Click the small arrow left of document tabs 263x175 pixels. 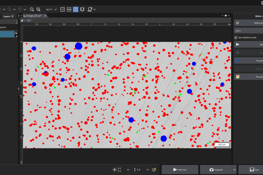coord(21,16)
